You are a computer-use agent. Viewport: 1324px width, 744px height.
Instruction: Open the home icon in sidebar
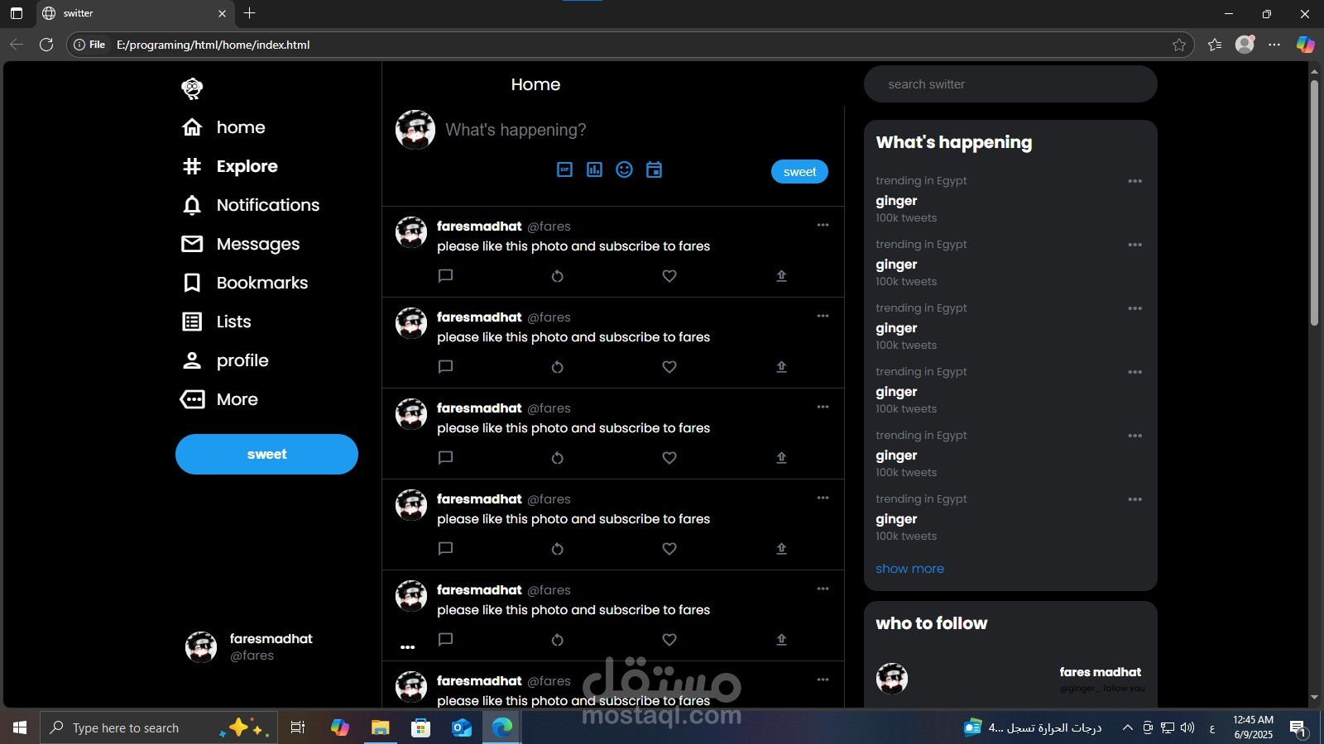(192, 127)
